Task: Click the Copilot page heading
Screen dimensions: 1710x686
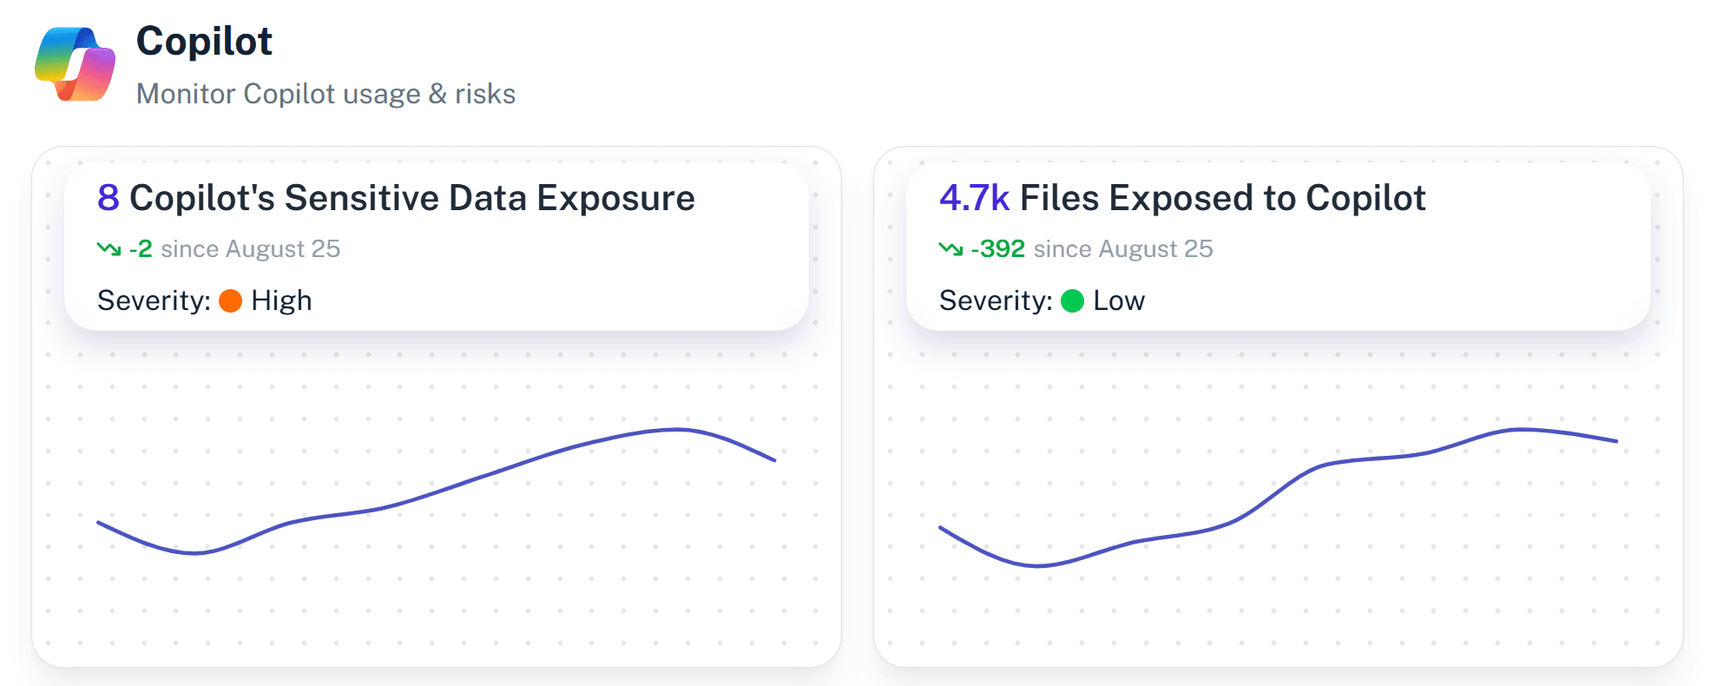Action: tap(204, 41)
